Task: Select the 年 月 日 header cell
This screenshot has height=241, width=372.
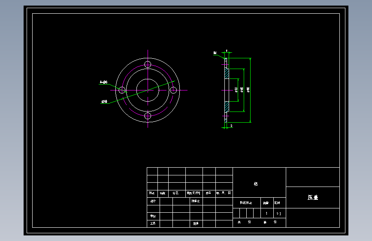Action: click(x=224, y=193)
